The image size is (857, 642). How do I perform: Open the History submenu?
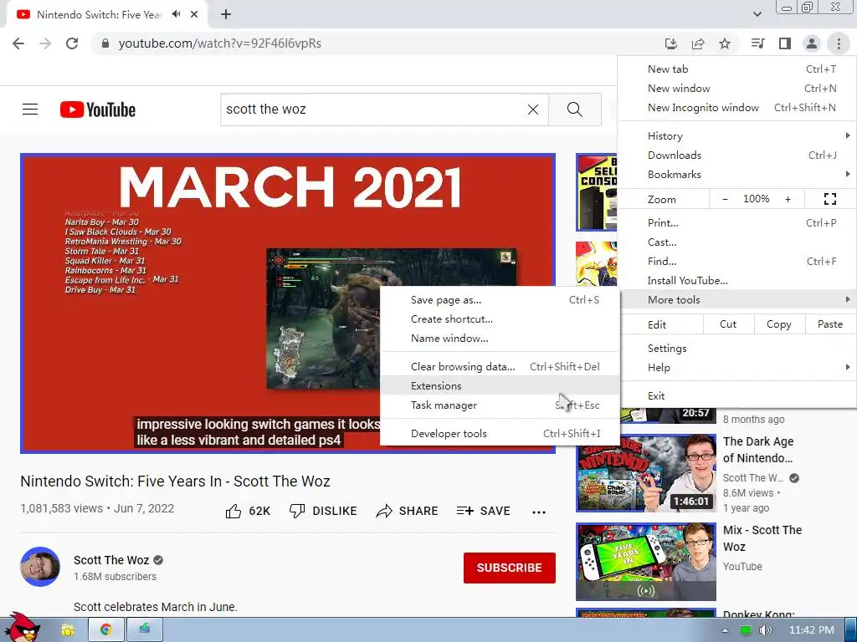coord(736,136)
